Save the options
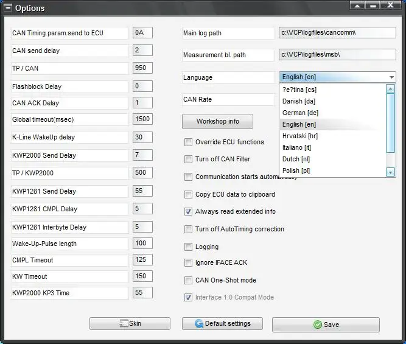Screen dimensions: 406x344 (326, 325)
